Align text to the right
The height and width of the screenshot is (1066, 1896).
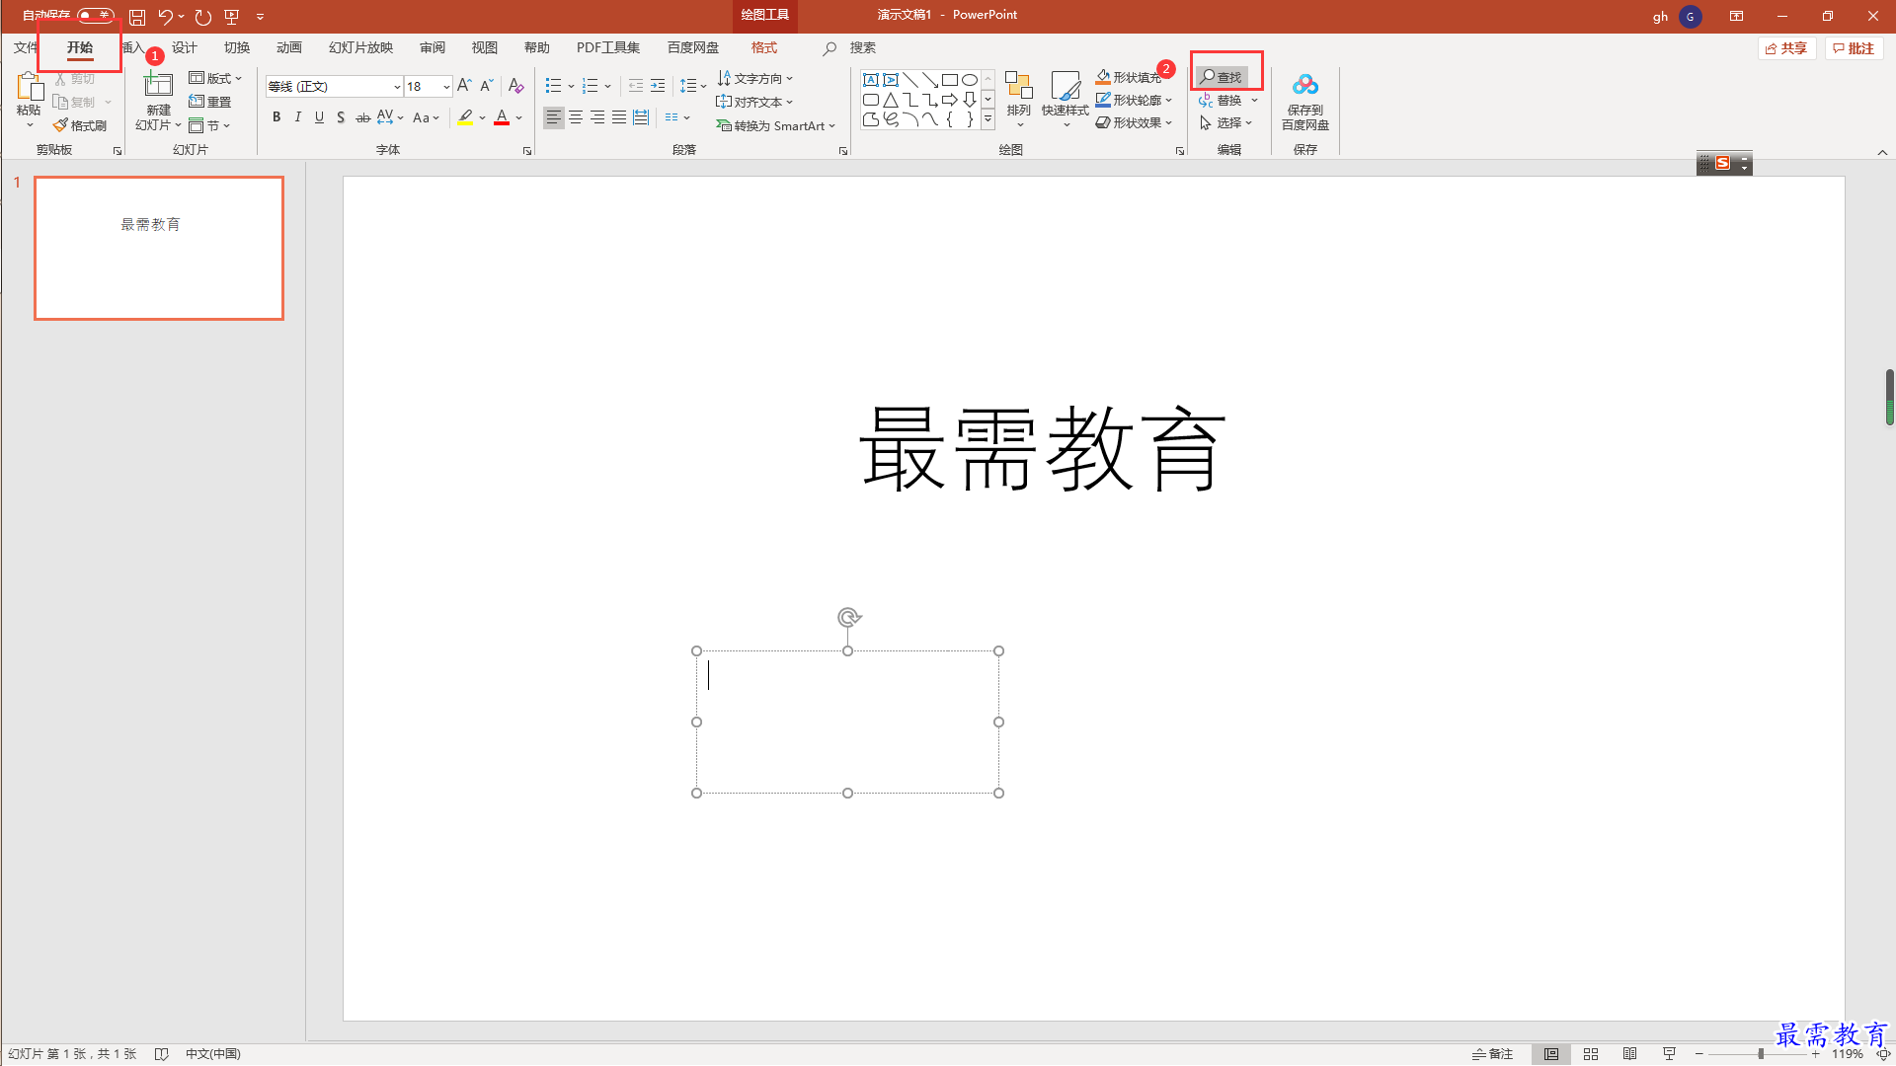click(597, 117)
